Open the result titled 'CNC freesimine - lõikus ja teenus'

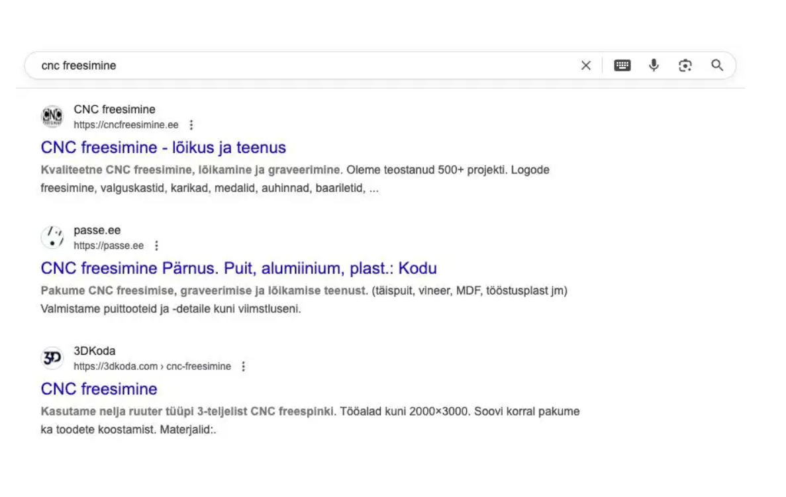click(163, 147)
